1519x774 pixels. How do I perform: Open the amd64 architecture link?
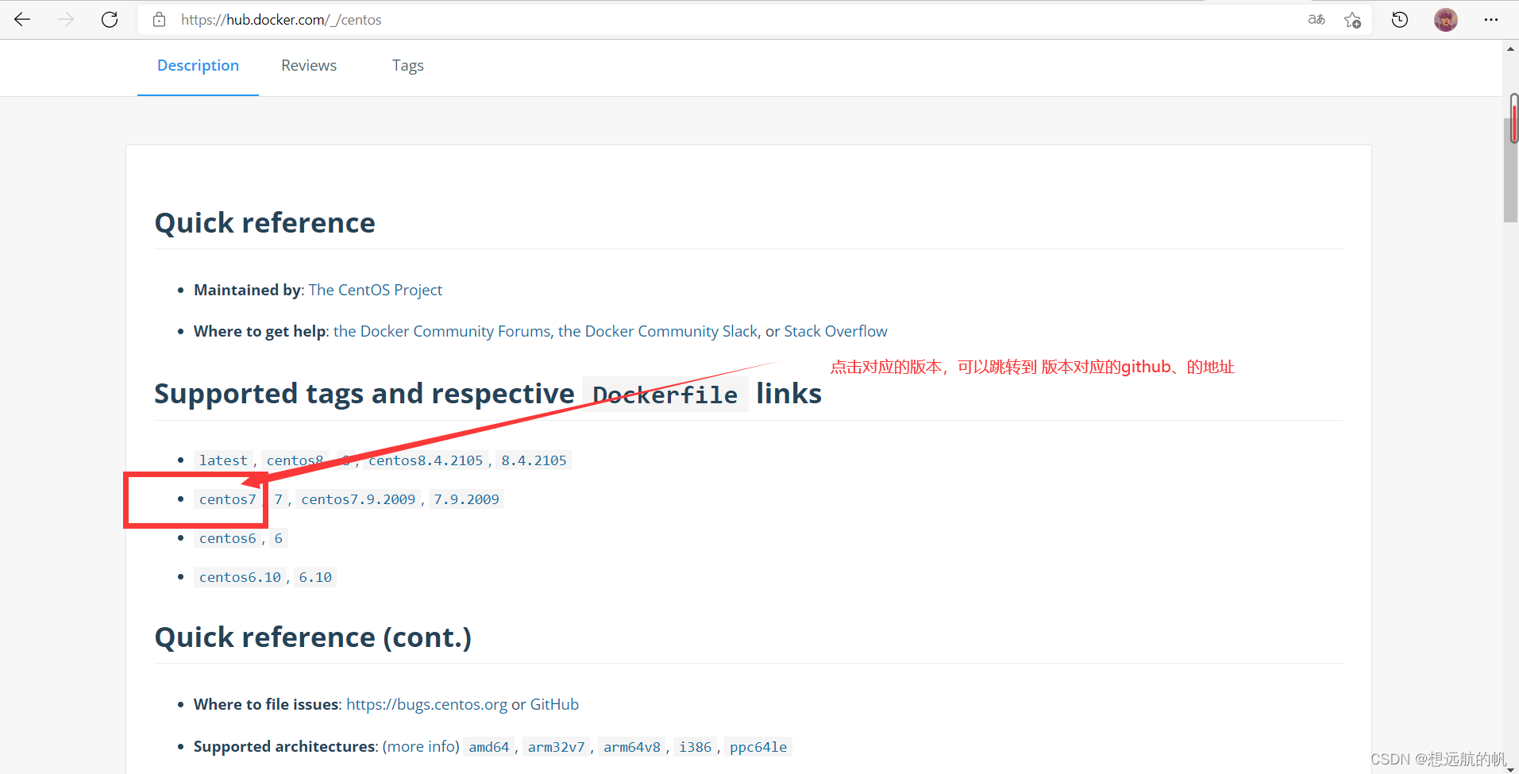[489, 747]
